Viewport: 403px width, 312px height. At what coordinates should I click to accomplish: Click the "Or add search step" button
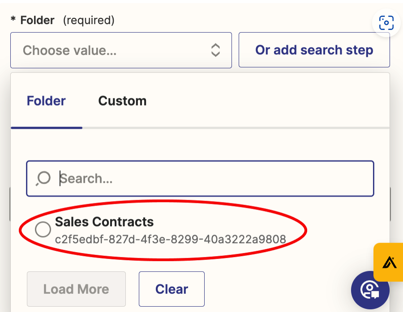pyautogui.click(x=314, y=50)
